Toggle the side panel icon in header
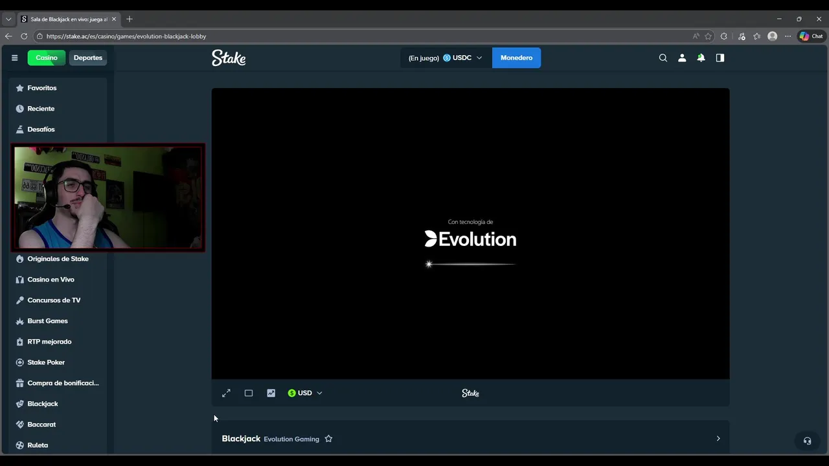 [720, 58]
